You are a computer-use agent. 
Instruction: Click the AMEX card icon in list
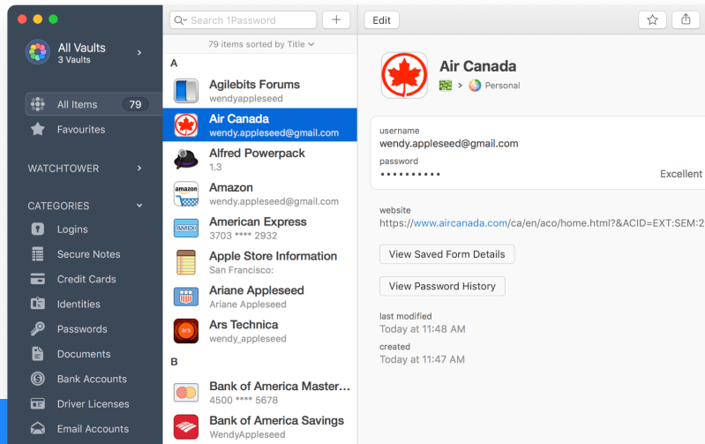(x=185, y=228)
